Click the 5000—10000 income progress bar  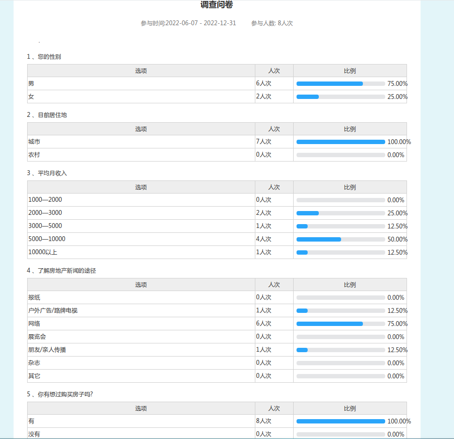click(340, 239)
